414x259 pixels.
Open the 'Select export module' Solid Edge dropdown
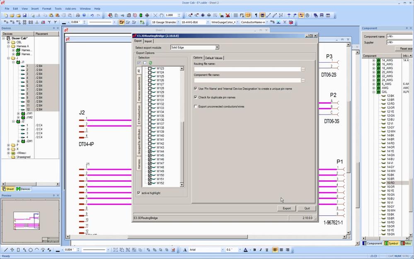(x=217, y=47)
